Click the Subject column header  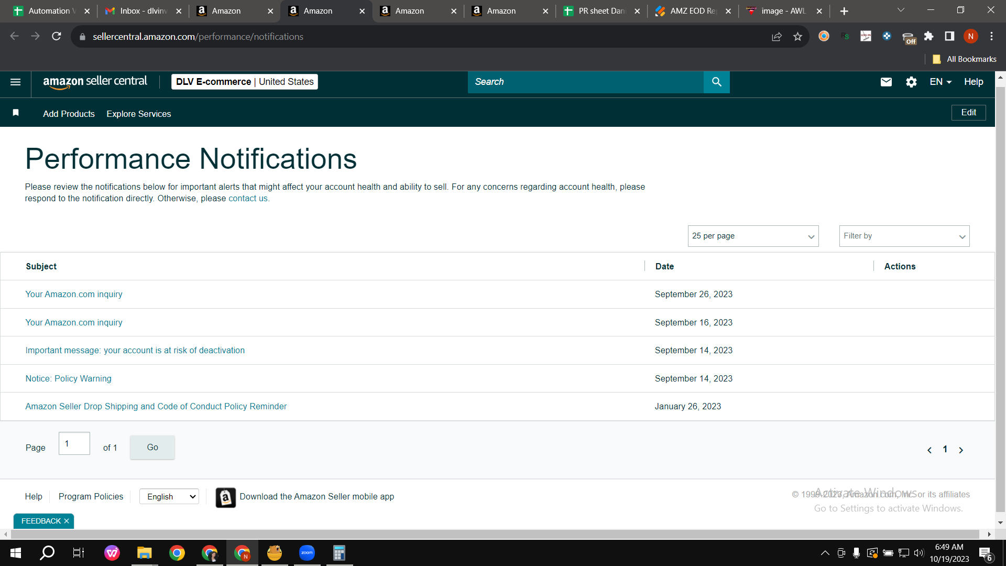pyautogui.click(x=41, y=266)
